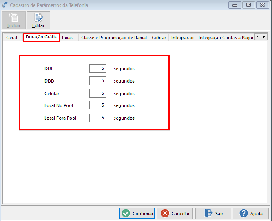Click the Local No Pool input field
The height and width of the screenshot is (221, 272).
pos(97,105)
